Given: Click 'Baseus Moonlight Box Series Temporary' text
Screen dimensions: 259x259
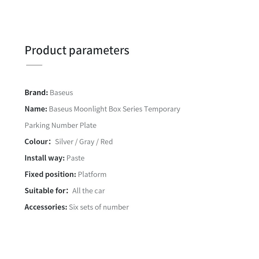Looking at the screenshot, I should point(115,109).
